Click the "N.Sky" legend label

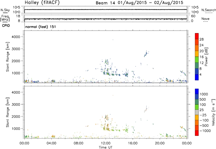[5, 10]
